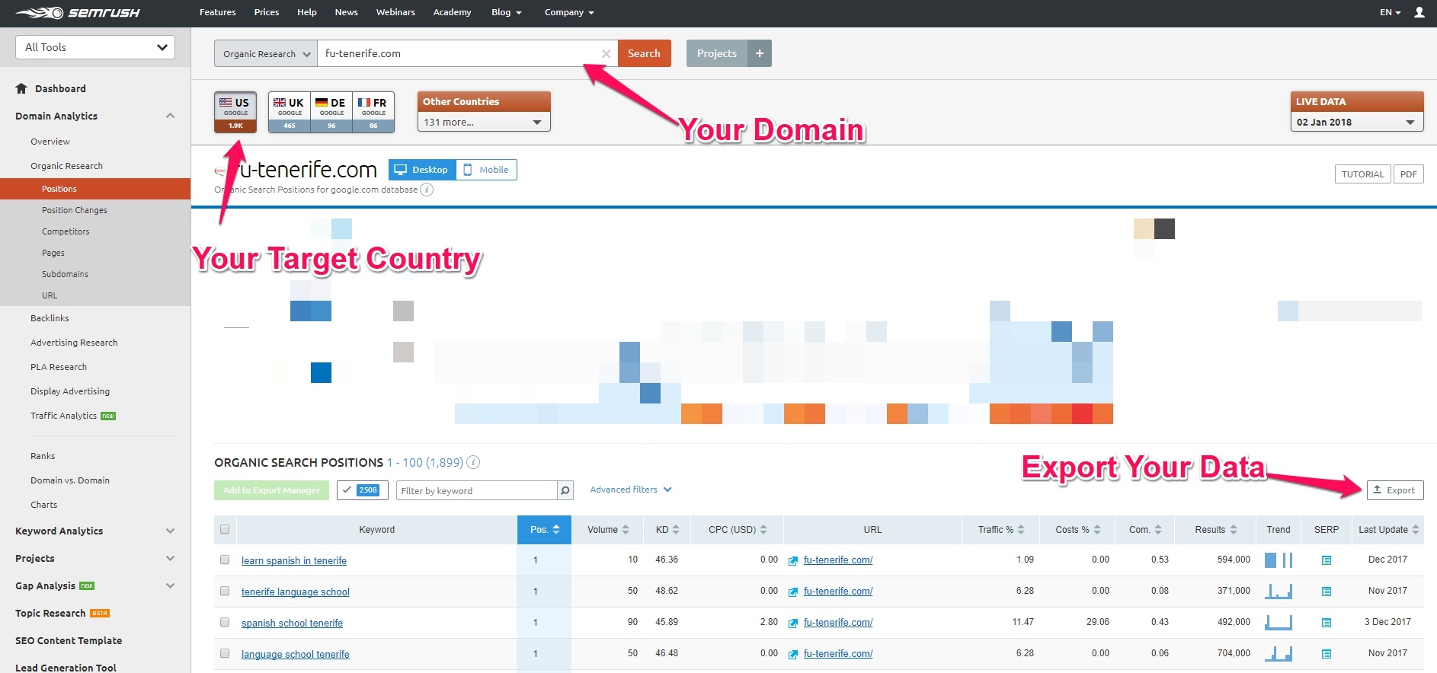Image resolution: width=1437 pixels, height=673 pixels.
Task: Click the info icon beside Organic Search Positions count
Action: (x=473, y=462)
